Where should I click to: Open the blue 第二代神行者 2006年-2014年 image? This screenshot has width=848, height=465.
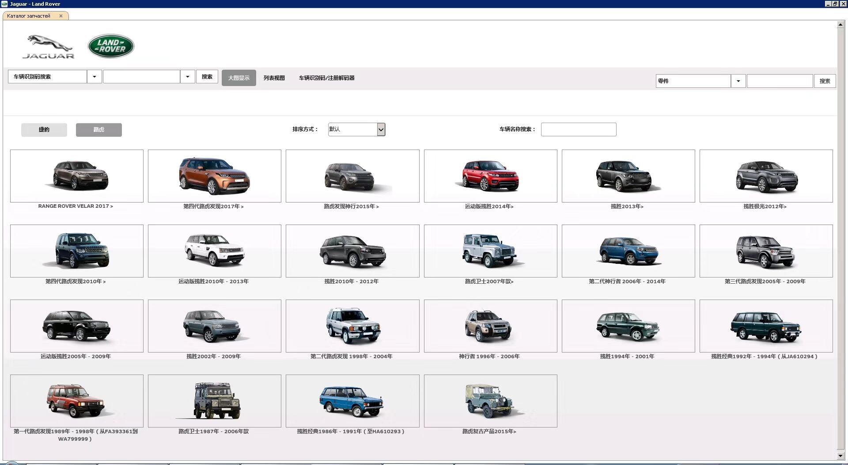click(x=628, y=251)
